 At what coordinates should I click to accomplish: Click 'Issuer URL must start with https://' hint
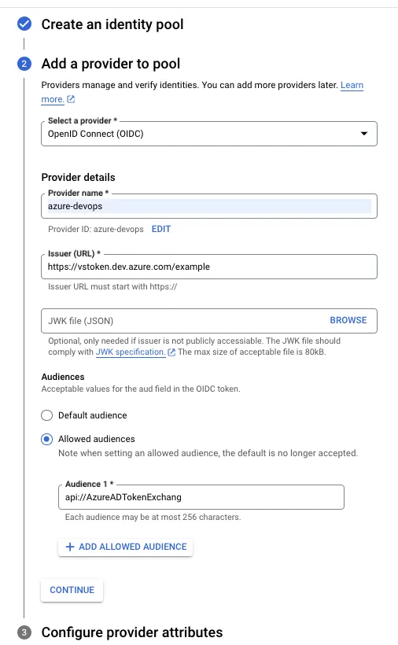[x=112, y=287]
